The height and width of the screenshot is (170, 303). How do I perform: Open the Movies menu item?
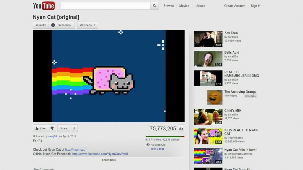[184, 6]
